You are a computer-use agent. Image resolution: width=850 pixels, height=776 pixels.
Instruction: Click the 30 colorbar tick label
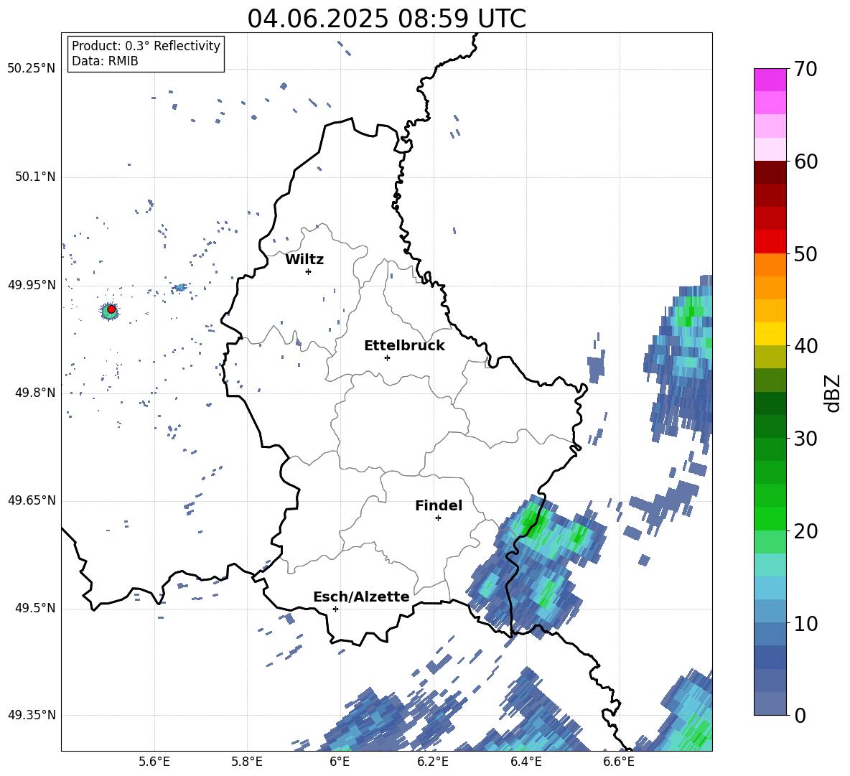pyautogui.click(x=805, y=439)
